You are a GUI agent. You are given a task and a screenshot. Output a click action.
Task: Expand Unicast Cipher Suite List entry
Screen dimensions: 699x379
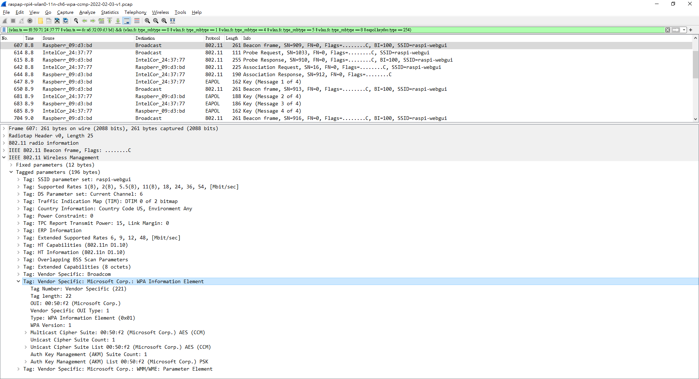tap(26, 347)
